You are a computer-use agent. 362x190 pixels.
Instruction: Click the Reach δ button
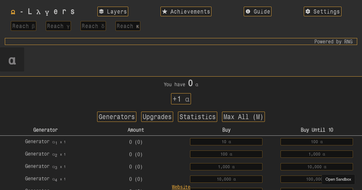click(93, 26)
